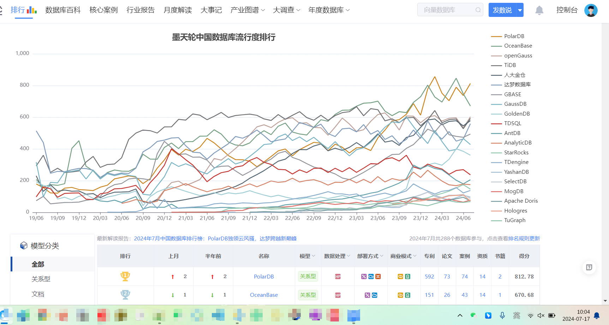Toggle the 达梦数据库 legend entry
Viewport: 609px width, 325px height.
[x=511, y=85]
